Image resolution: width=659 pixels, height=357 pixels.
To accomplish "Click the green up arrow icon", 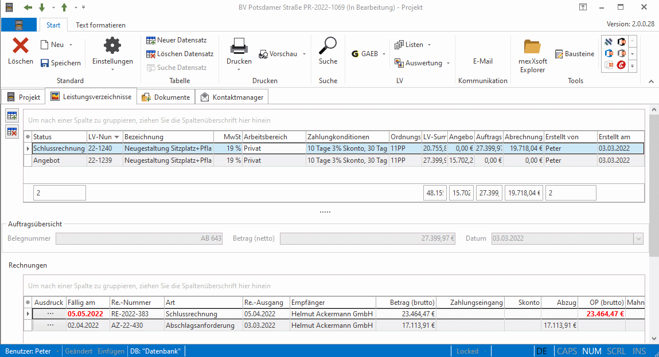I will point(64,7).
